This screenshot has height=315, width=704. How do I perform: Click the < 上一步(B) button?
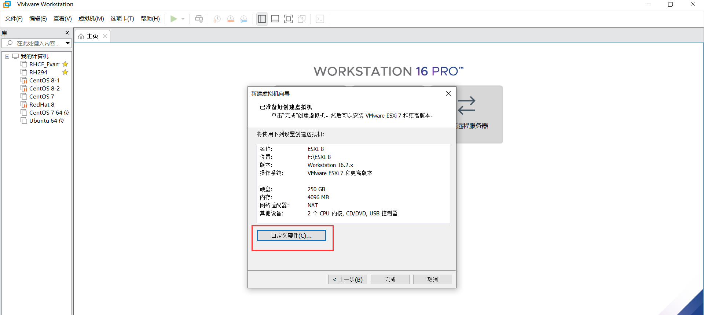coord(348,279)
